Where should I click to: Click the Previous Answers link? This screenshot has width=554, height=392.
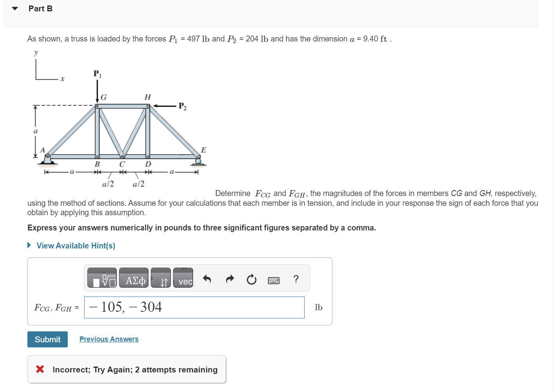click(x=109, y=339)
